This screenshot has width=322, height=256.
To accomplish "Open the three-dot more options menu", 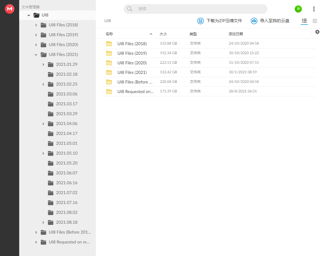I will pyautogui.click(x=314, y=9).
